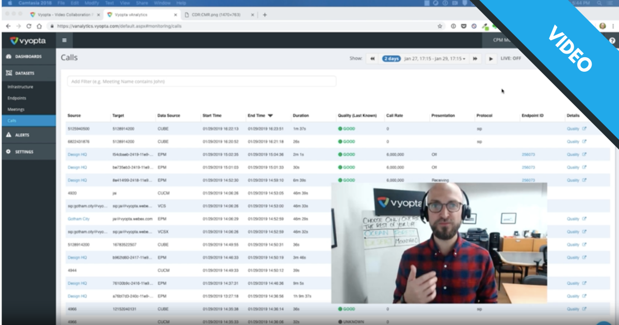619x325 pixels.
Task: Select Meetings in the Datasets menu
Action: (x=15, y=108)
